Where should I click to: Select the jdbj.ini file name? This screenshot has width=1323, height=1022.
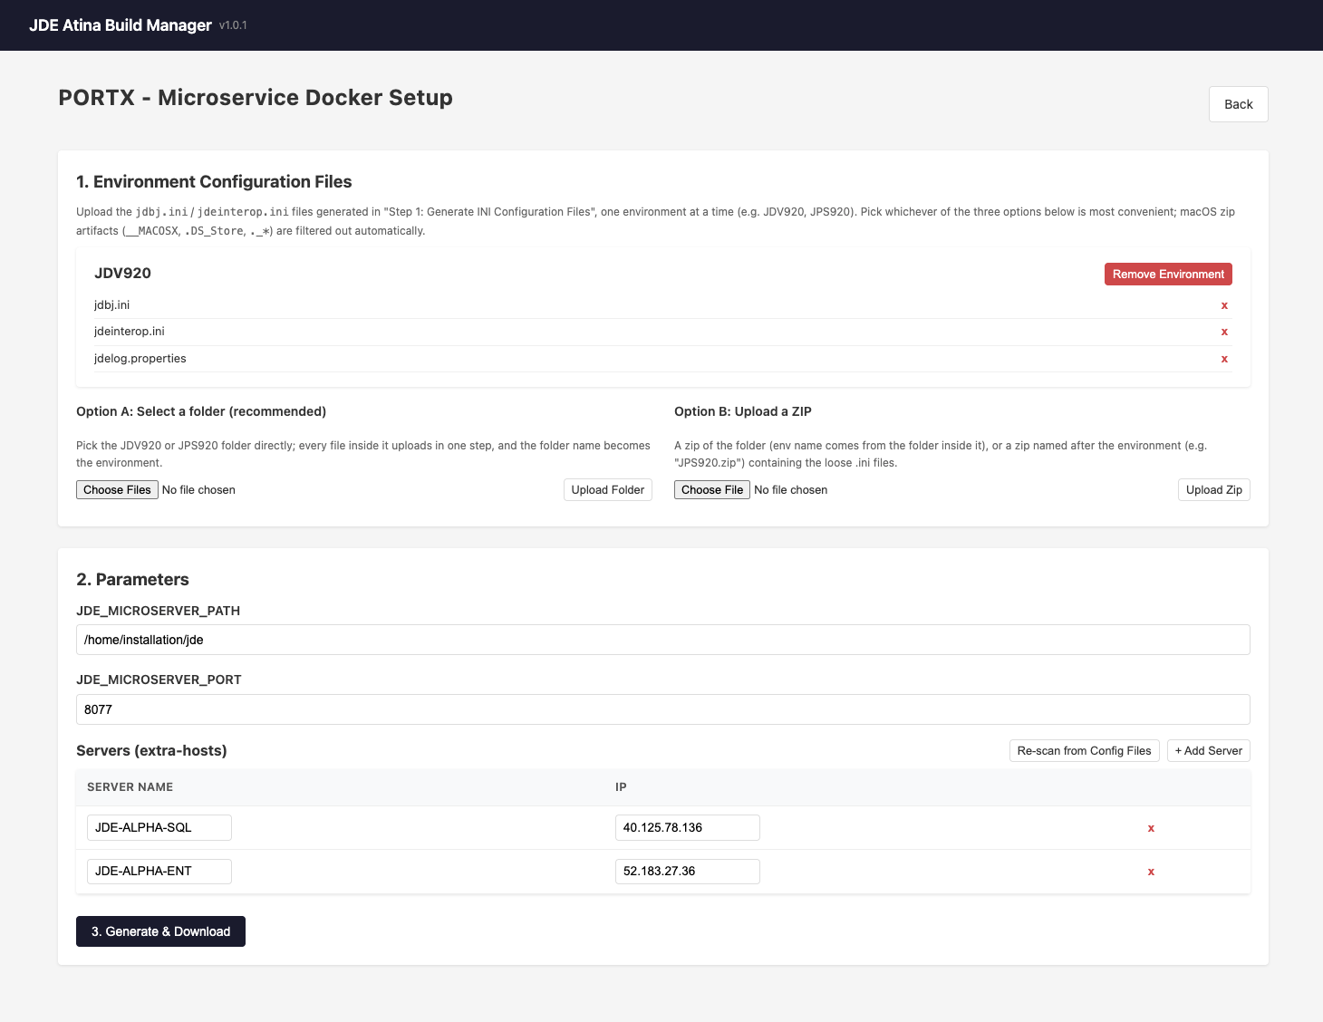[x=112, y=305]
